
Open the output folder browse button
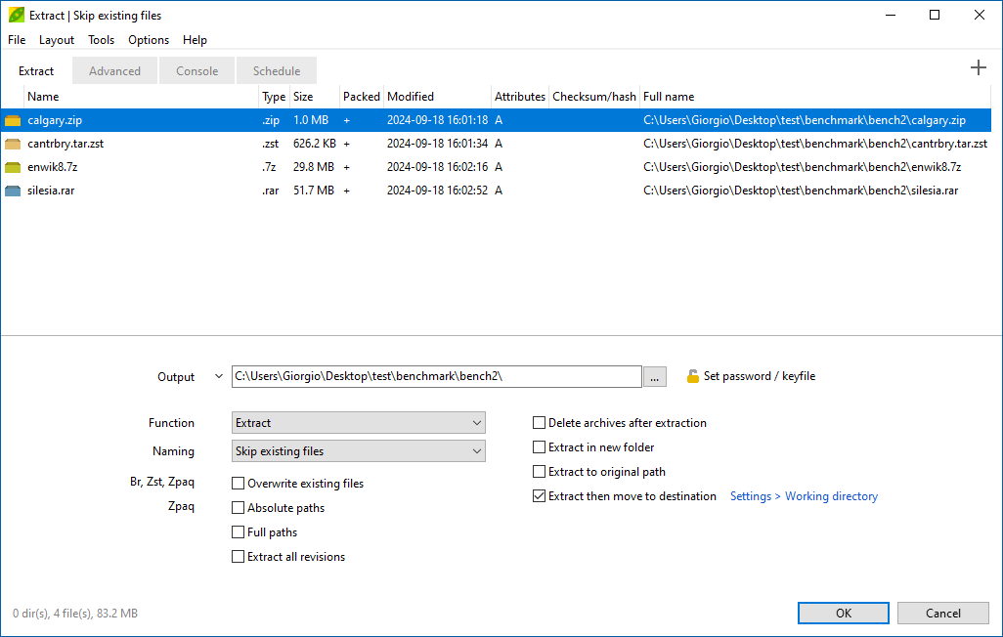coord(654,376)
